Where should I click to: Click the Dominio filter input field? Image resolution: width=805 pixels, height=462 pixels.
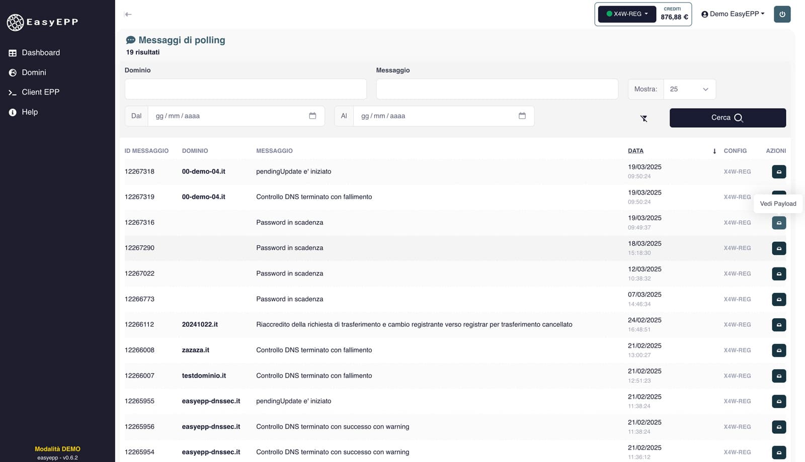(x=246, y=89)
